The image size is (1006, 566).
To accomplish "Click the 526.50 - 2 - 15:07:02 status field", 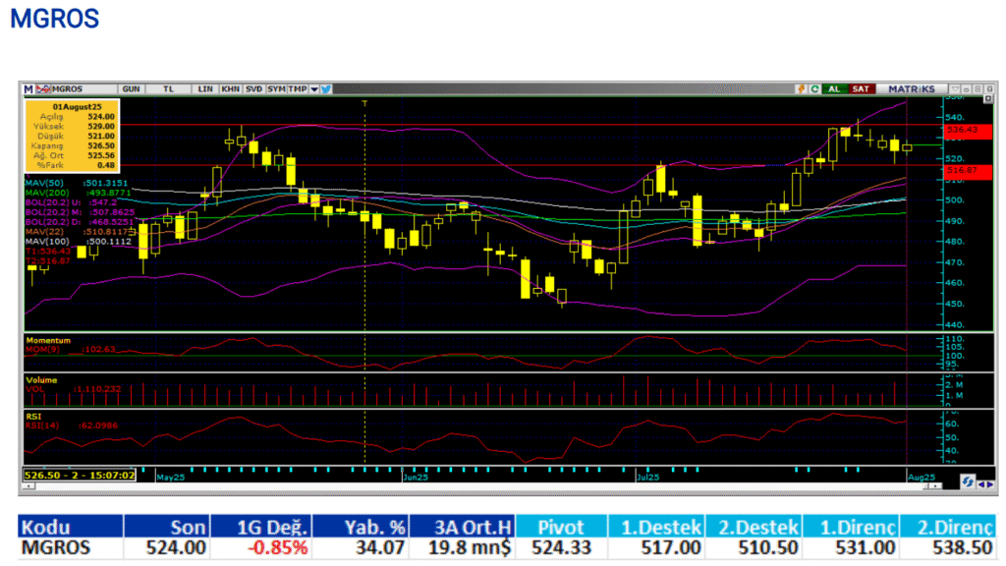I will 80,476.
